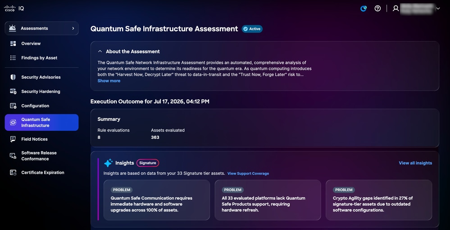450x230 pixels.
Task: Click the Security Advisories shield icon
Action: coord(13,77)
